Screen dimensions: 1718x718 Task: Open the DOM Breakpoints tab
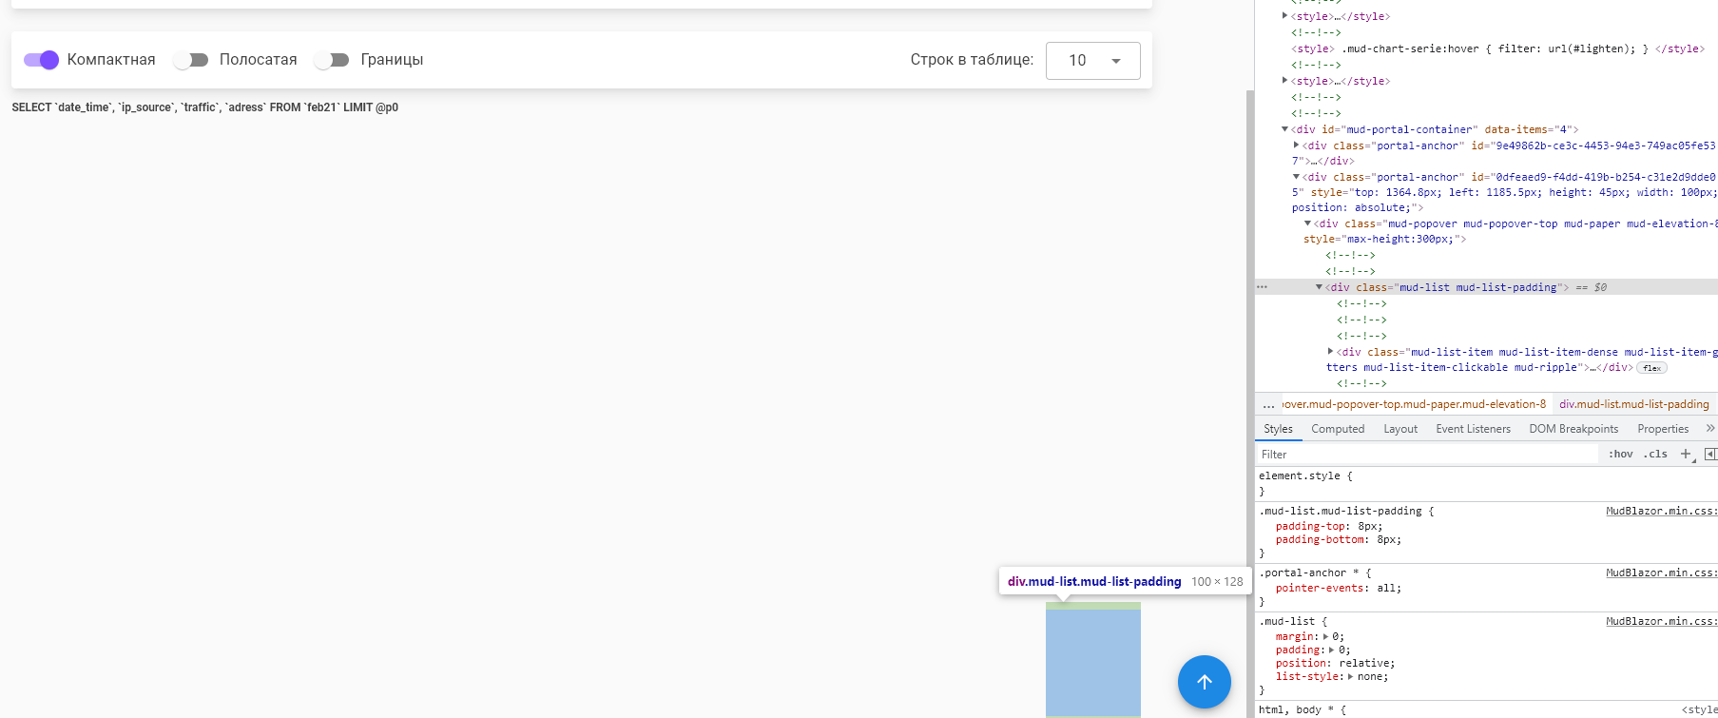[x=1573, y=429]
